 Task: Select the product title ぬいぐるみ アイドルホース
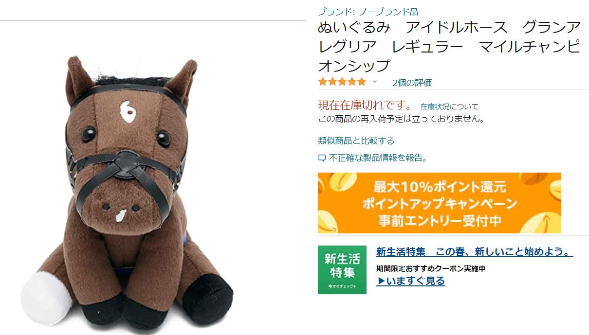click(x=449, y=46)
